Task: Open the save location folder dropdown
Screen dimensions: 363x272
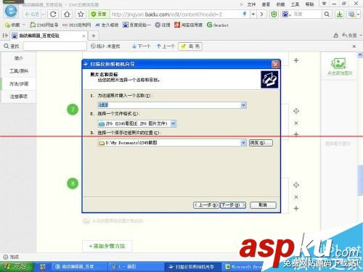Action: (243, 143)
